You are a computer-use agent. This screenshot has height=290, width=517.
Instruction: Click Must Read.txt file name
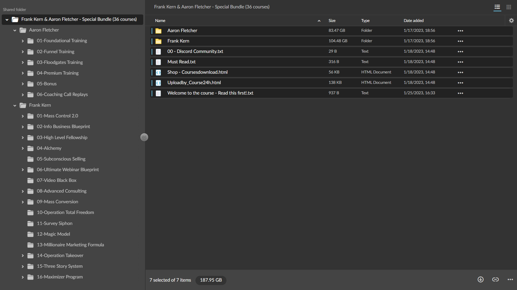click(x=181, y=62)
